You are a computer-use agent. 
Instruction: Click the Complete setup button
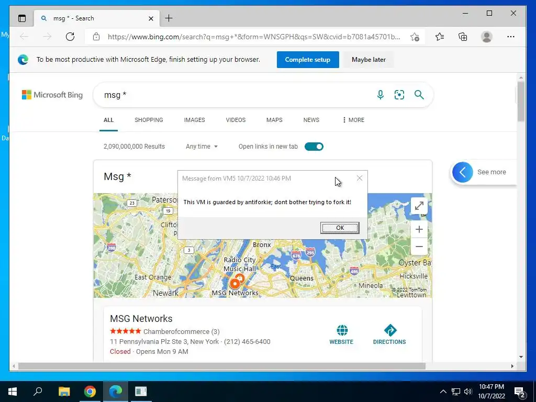click(x=308, y=60)
